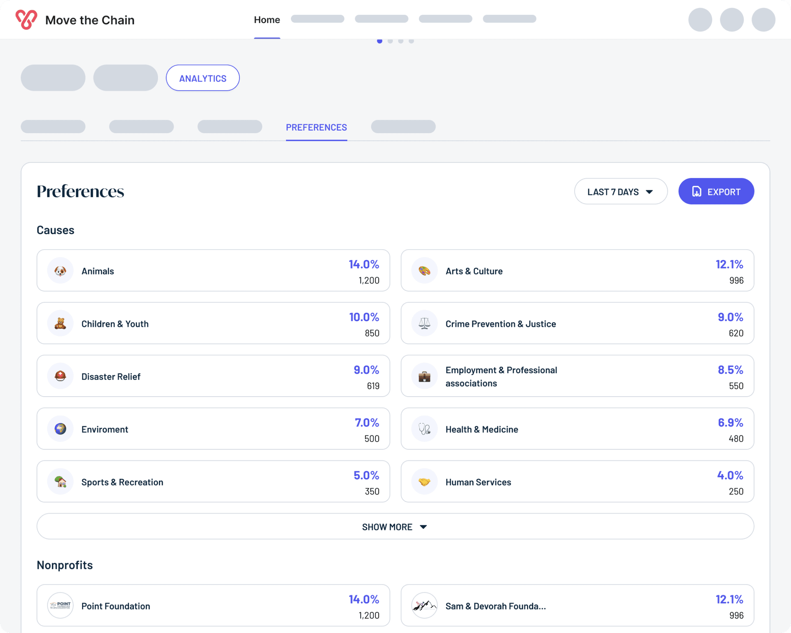Click the Move the Chain heart logo

[26, 19]
